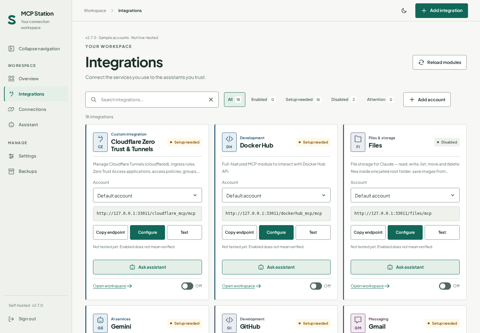Open Files Default account dropdown
Viewport: 480px width, 333px height.
[405, 195]
